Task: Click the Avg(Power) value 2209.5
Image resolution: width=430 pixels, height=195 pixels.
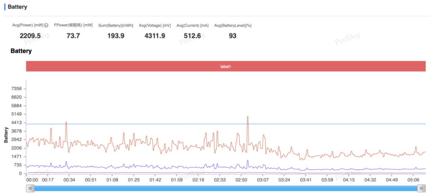Action: point(30,36)
